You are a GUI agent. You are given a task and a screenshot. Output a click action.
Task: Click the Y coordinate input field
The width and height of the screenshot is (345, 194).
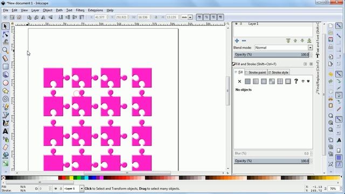click(x=121, y=17)
